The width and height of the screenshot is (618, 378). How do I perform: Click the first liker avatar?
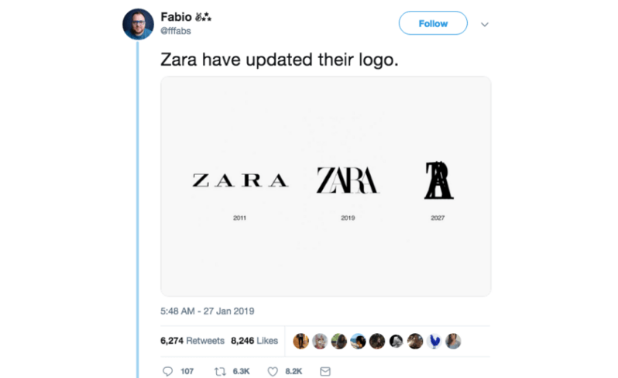(300, 342)
